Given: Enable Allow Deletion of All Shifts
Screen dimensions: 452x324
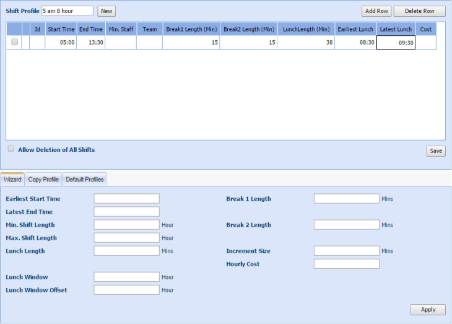Looking at the screenshot, I should [11, 149].
